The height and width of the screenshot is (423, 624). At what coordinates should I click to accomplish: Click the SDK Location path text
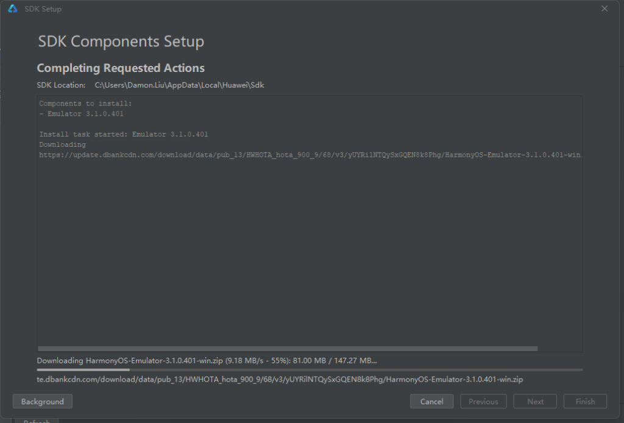pyautogui.click(x=179, y=85)
